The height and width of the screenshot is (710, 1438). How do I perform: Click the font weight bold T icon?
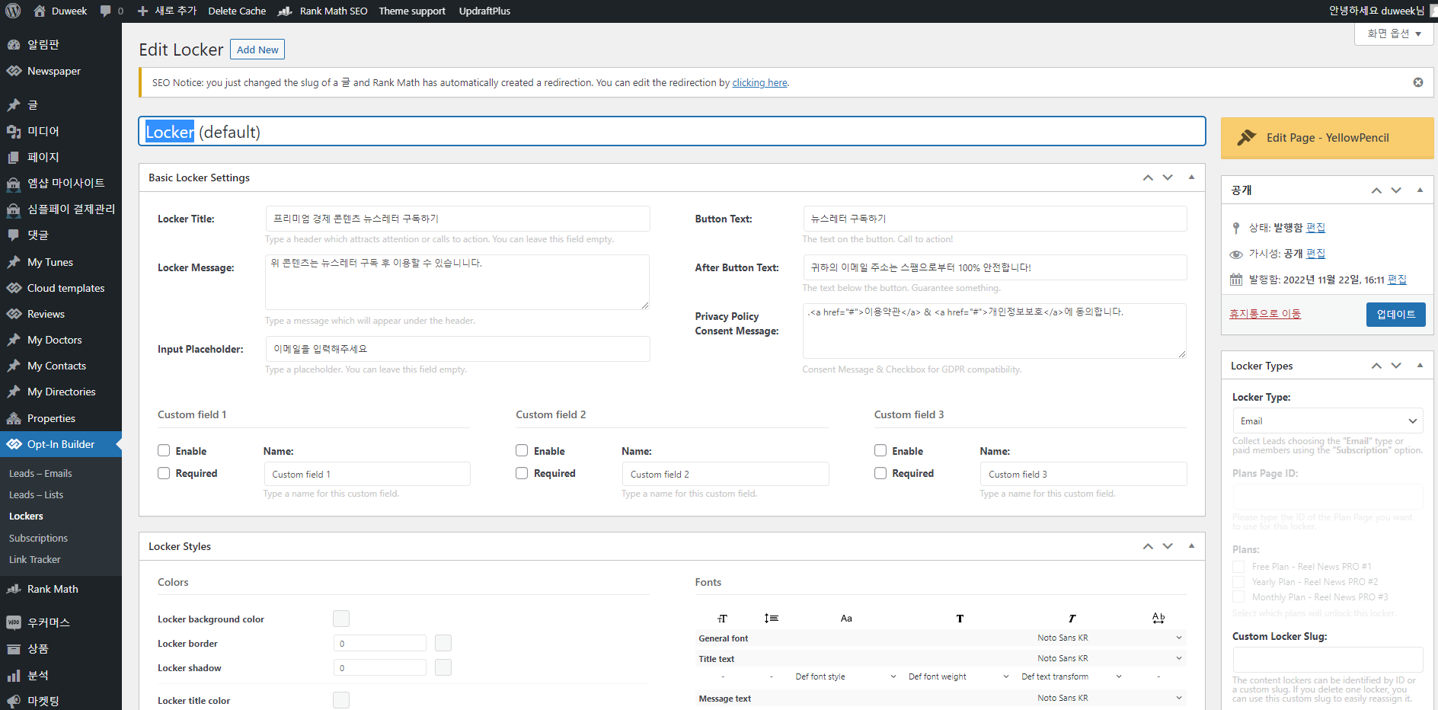coord(960,619)
